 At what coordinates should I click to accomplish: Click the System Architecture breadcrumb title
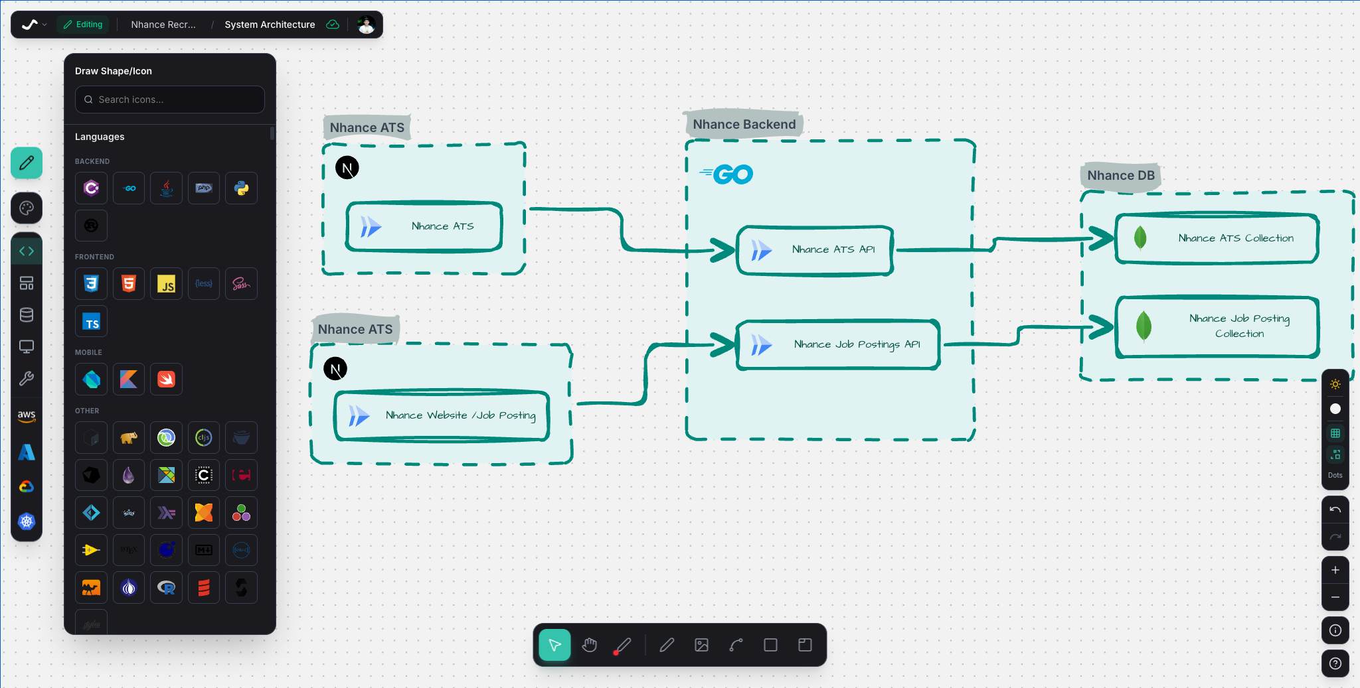pyautogui.click(x=270, y=25)
